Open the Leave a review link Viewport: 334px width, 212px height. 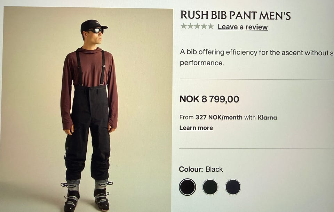[x=242, y=27]
